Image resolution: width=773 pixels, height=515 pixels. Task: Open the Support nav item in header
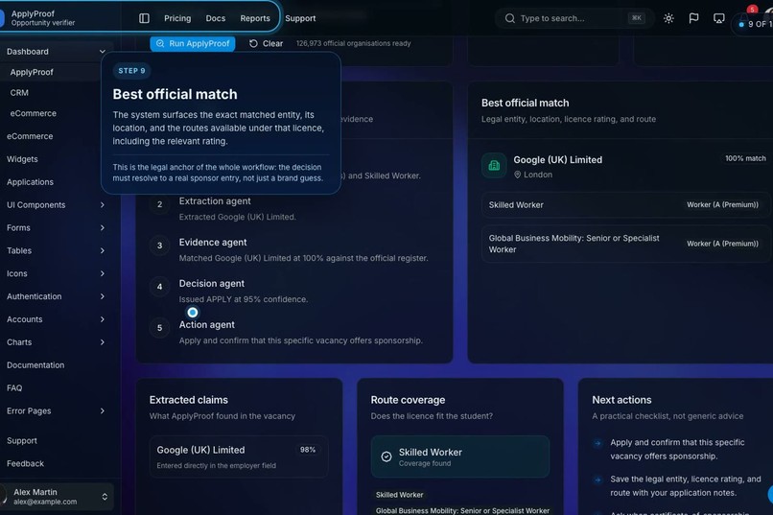[300, 18]
